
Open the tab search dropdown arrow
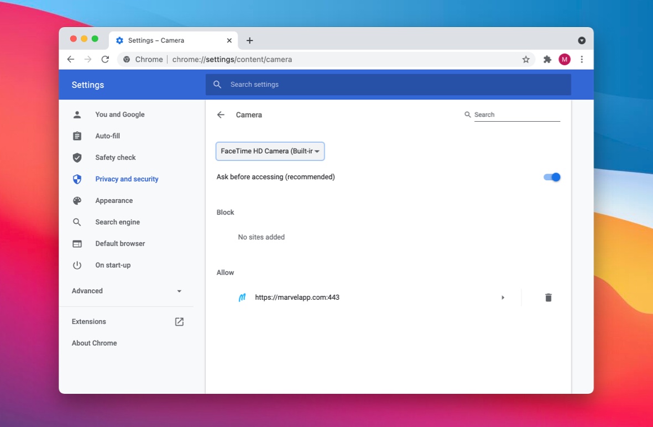pyautogui.click(x=582, y=40)
